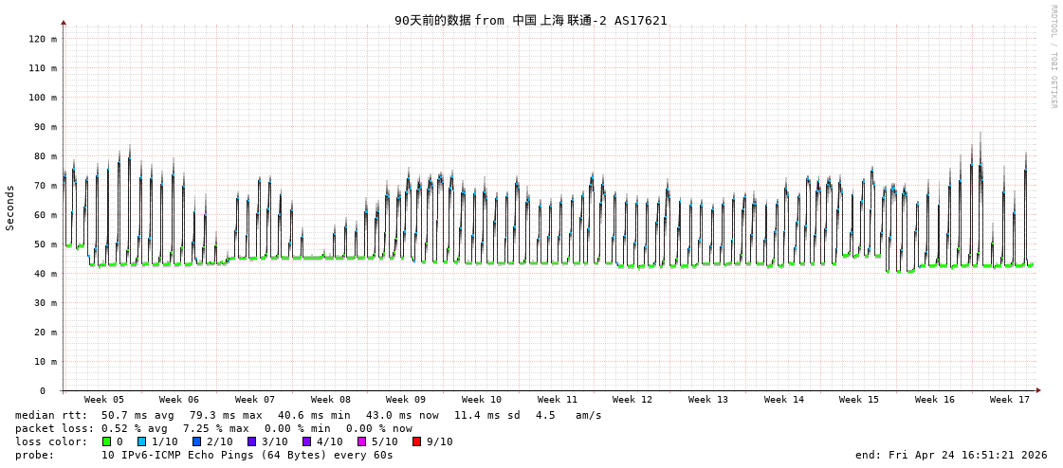Click the Week 09 x-axis label
Viewport: 1063px width, 468px height.
(406, 400)
